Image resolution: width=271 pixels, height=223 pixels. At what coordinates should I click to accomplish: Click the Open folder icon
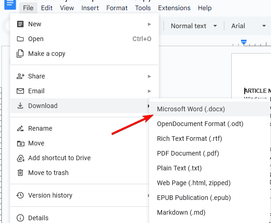click(20, 39)
